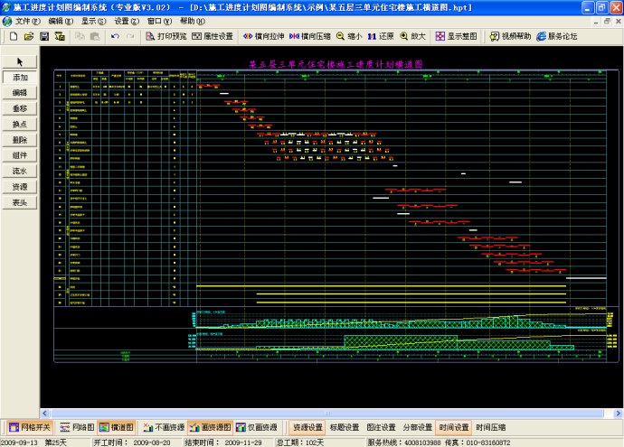Click the 删除 side button
Screen dimensions: 624x447
pyautogui.click(x=20, y=140)
